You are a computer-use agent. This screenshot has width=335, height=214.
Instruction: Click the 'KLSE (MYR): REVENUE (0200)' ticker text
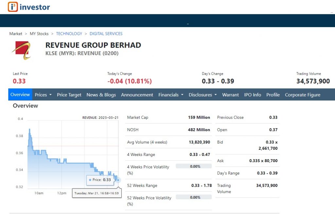(x=82, y=53)
